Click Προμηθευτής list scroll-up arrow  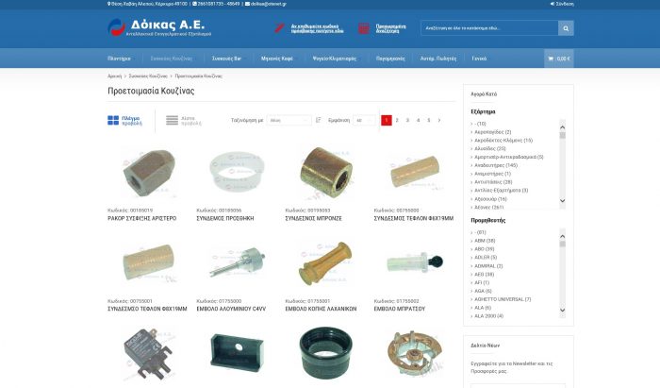[562, 236]
